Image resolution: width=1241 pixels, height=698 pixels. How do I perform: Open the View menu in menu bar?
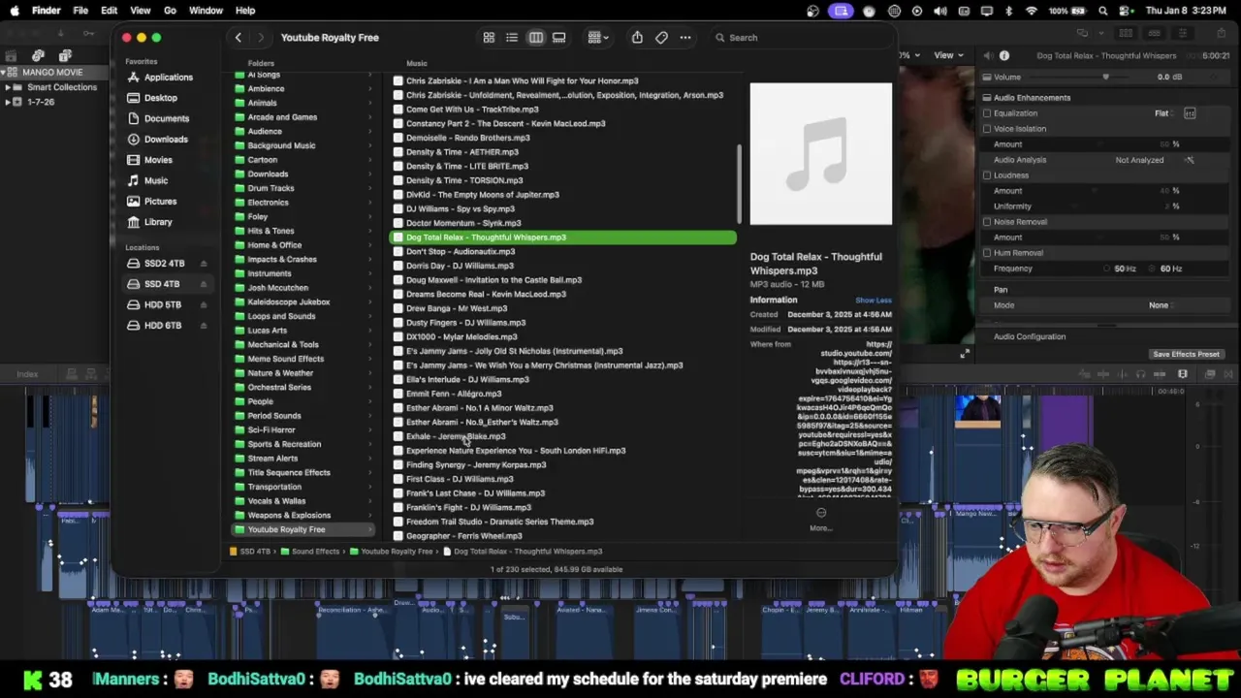[x=140, y=11]
